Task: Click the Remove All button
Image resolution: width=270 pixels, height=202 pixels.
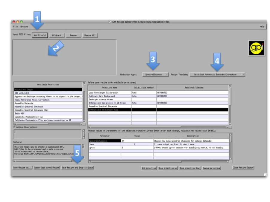Action: (x=90, y=35)
